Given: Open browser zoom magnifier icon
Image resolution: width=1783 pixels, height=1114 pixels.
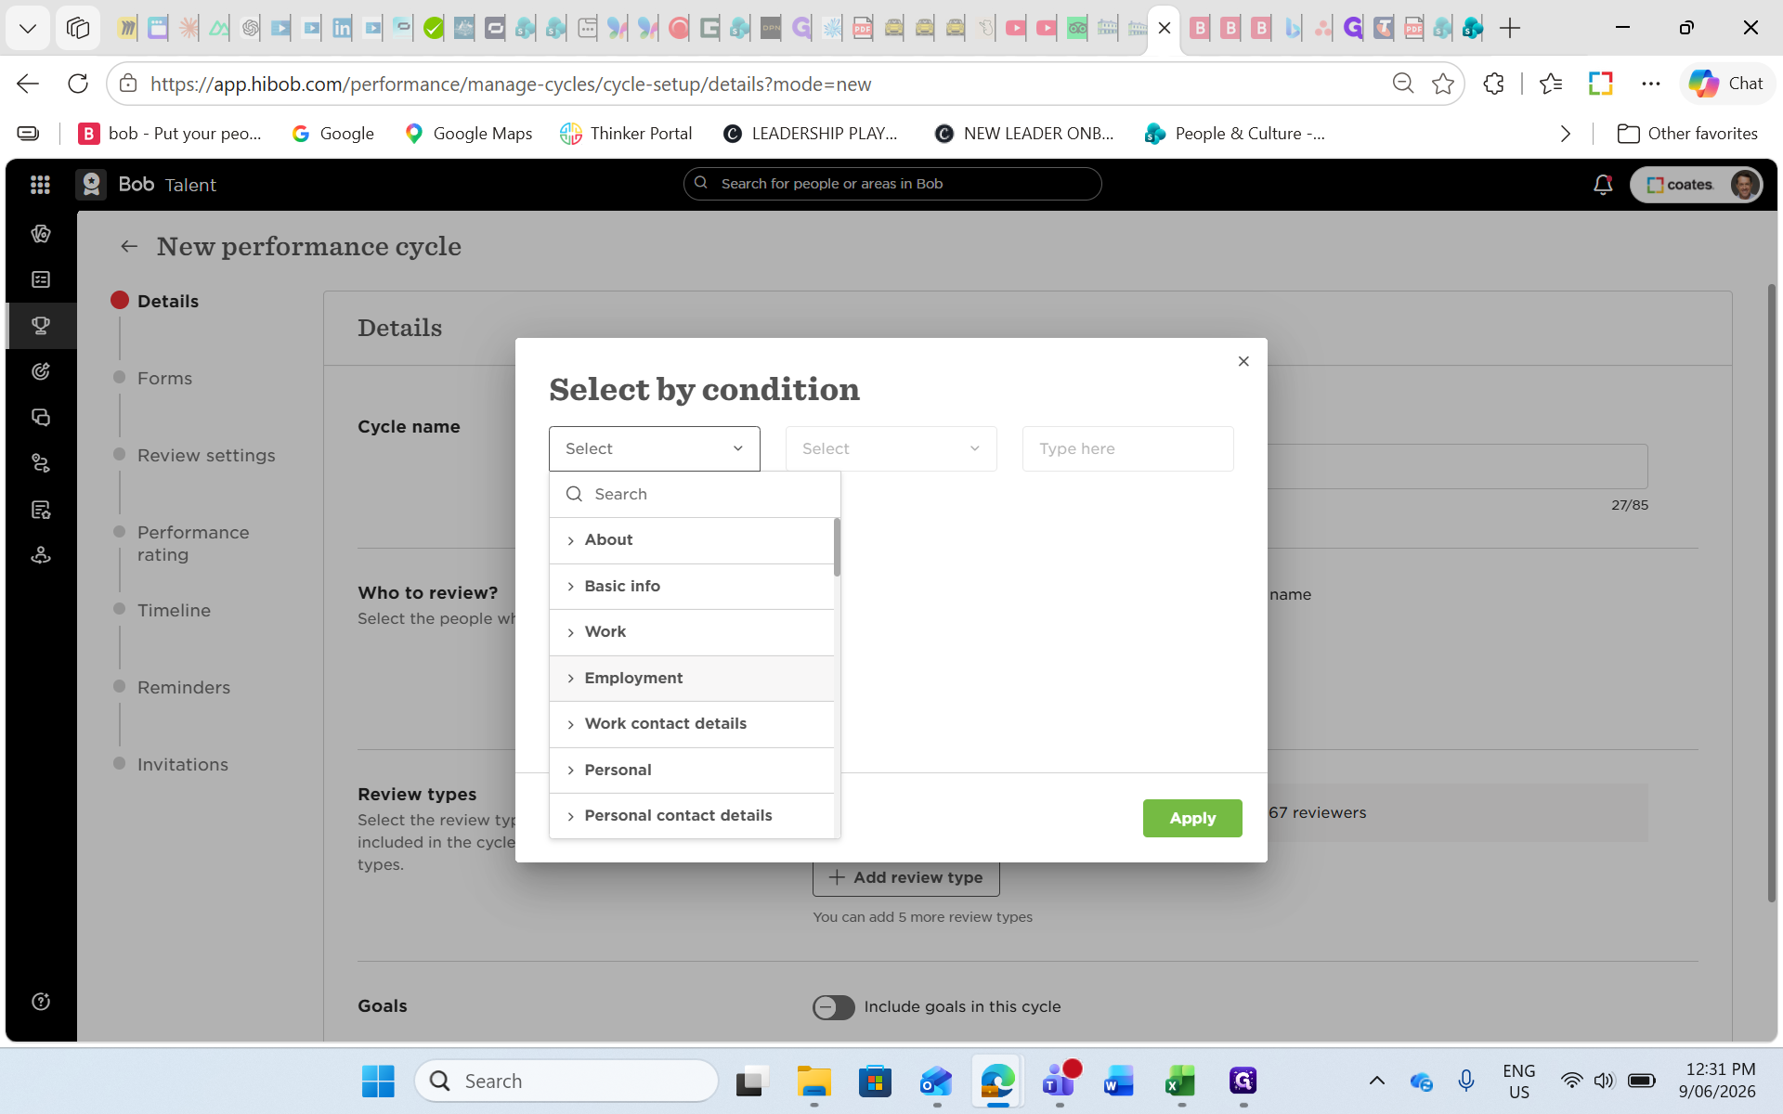Looking at the screenshot, I should (1403, 84).
